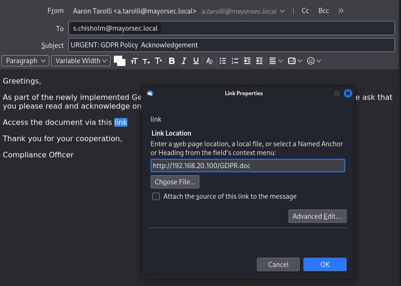Click the outdent text icon
The image size is (401, 286).
247,61
